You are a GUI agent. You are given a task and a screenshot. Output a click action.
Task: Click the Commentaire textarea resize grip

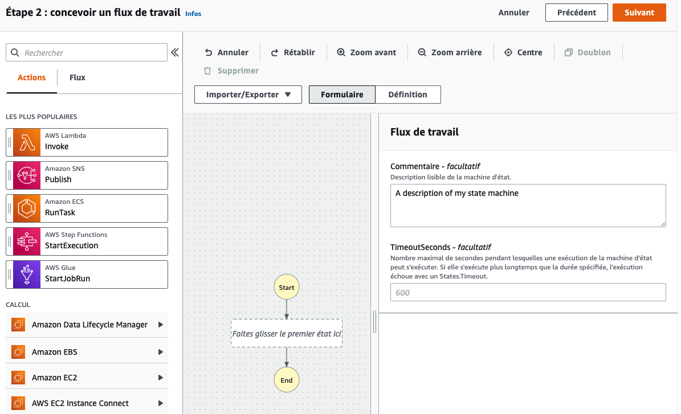tap(663, 224)
